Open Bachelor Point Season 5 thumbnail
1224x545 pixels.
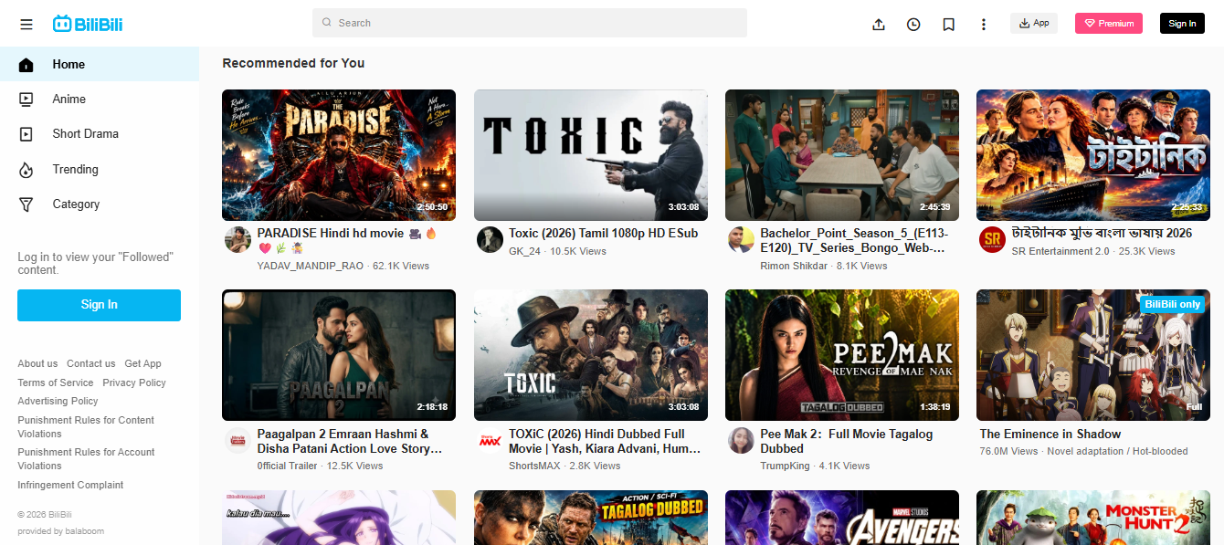pyautogui.click(x=842, y=155)
